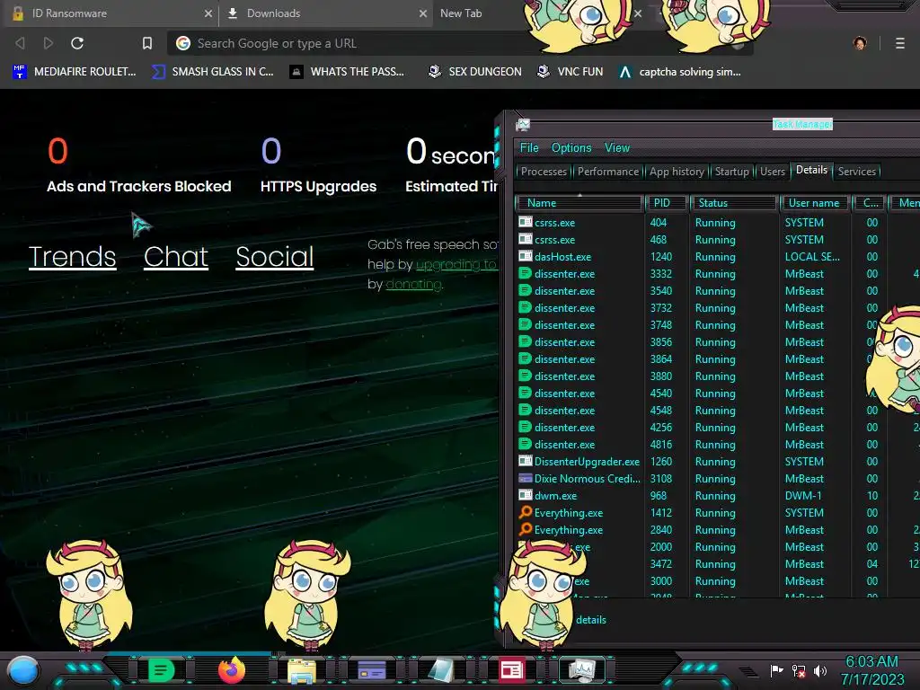Open the Trends link
920x690 pixels.
coord(72,257)
